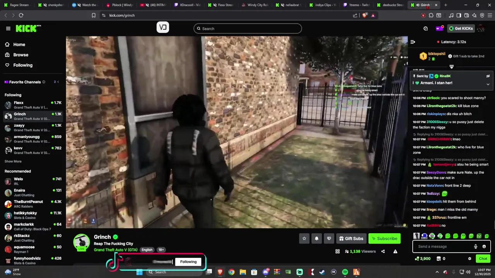Viewport: 495px width, 278px height.
Task: Share the stream using share icon
Action: point(383,251)
